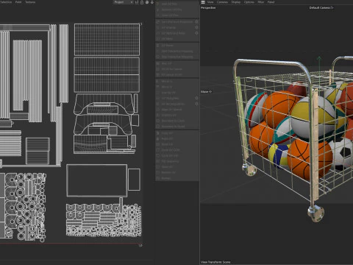
Task: Open settings gear for UV Straighten
Action: 196,98
